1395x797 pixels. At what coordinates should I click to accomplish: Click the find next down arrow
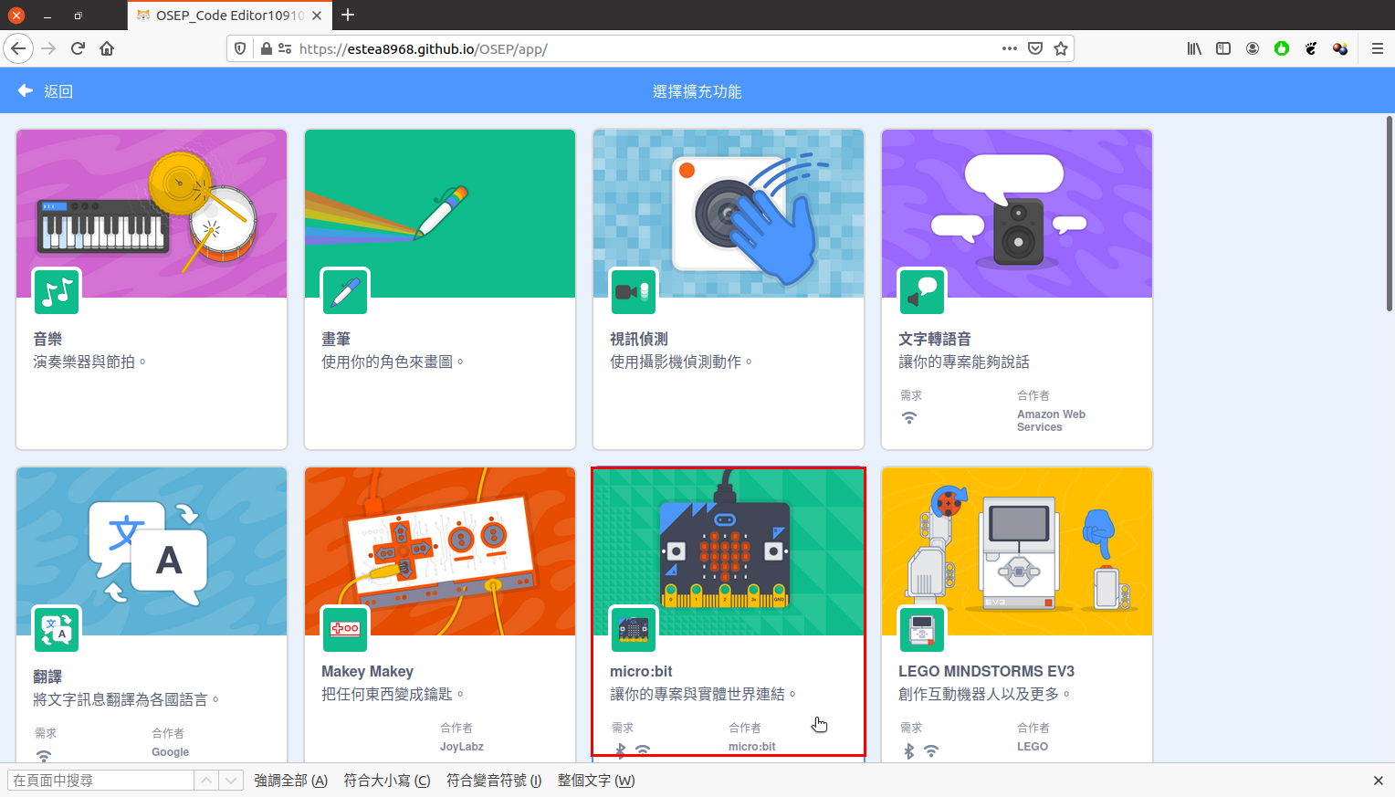coord(231,781)
